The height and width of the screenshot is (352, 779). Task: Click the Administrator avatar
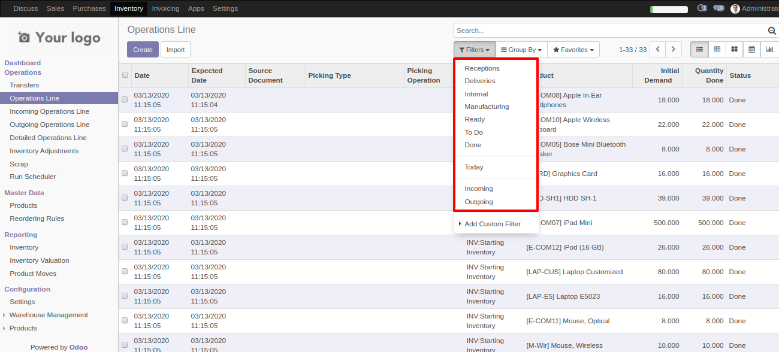point(735,8)
